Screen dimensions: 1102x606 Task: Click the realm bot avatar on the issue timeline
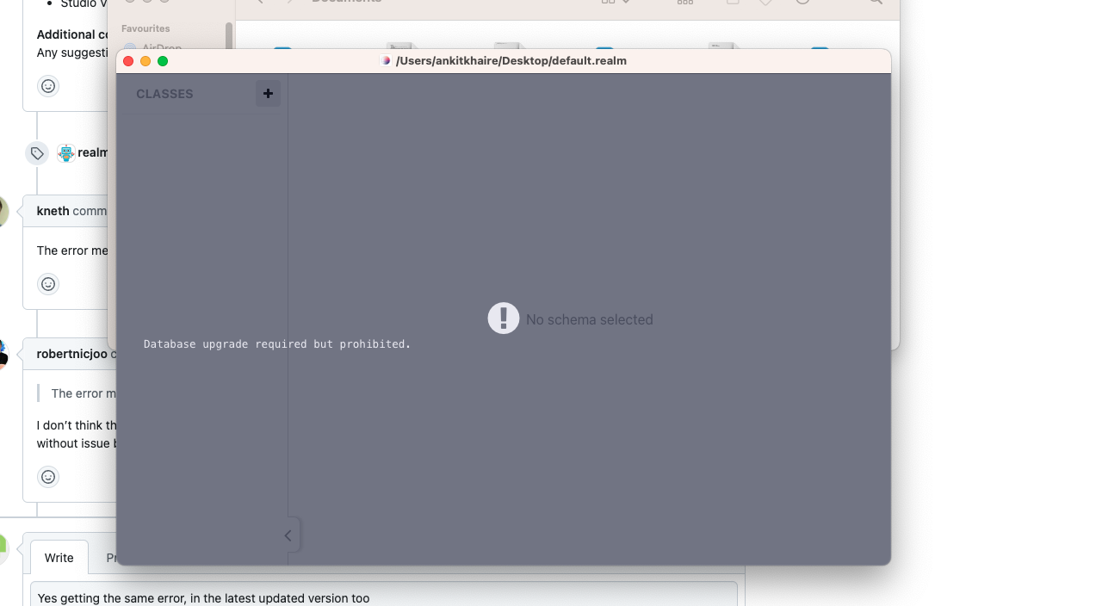[65, 152]
